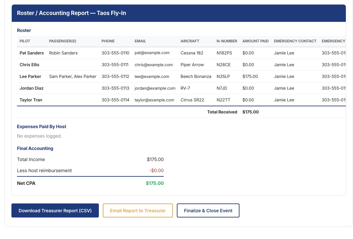Image resolution: width=353 pixels, height=239 pixels.
Task: Click email pat@example.com
Action: (x=152, y=53)
